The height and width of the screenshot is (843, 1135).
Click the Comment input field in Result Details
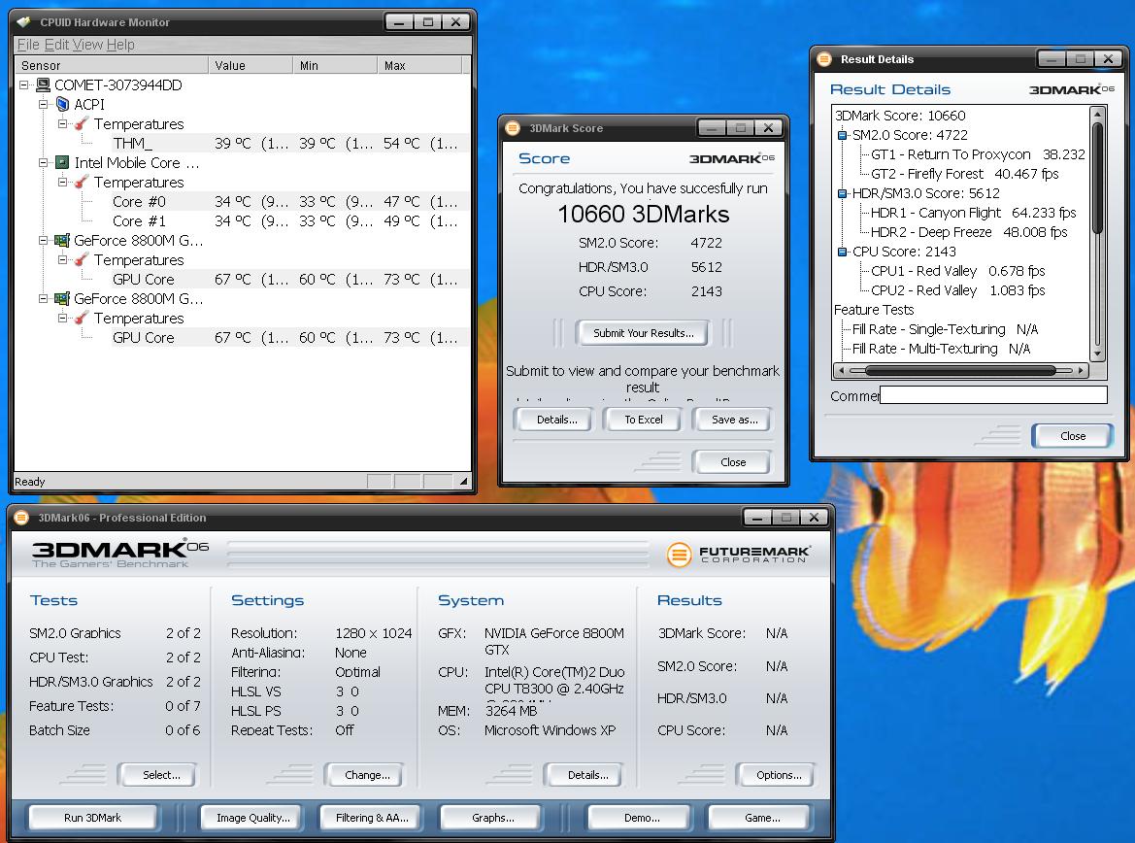click(994, 394)
